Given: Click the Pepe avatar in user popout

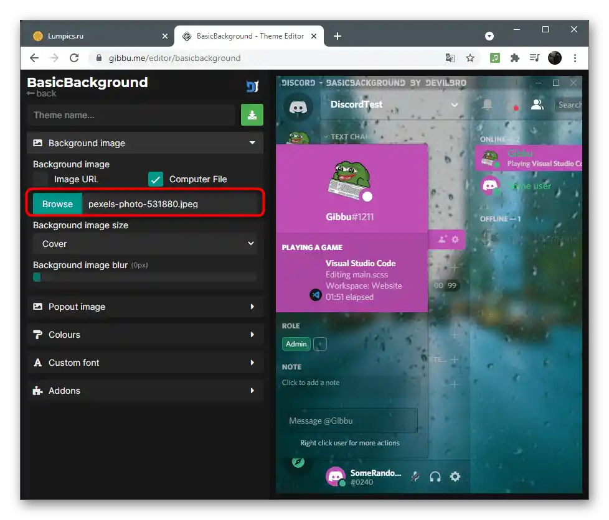Looking at the screenshot, I should [x=349, y=180].
